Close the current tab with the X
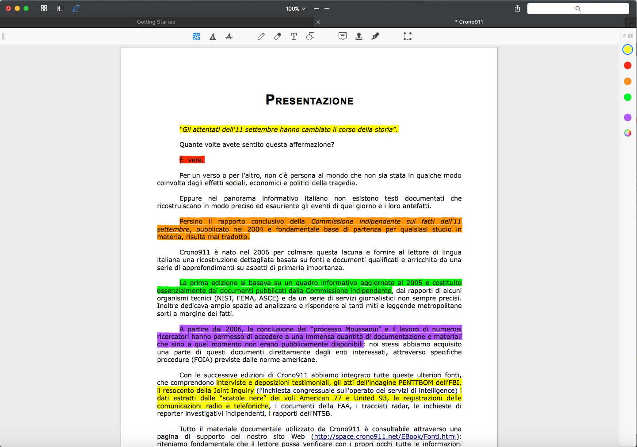The width and height of the screenshot is (637, 447). 318,22
